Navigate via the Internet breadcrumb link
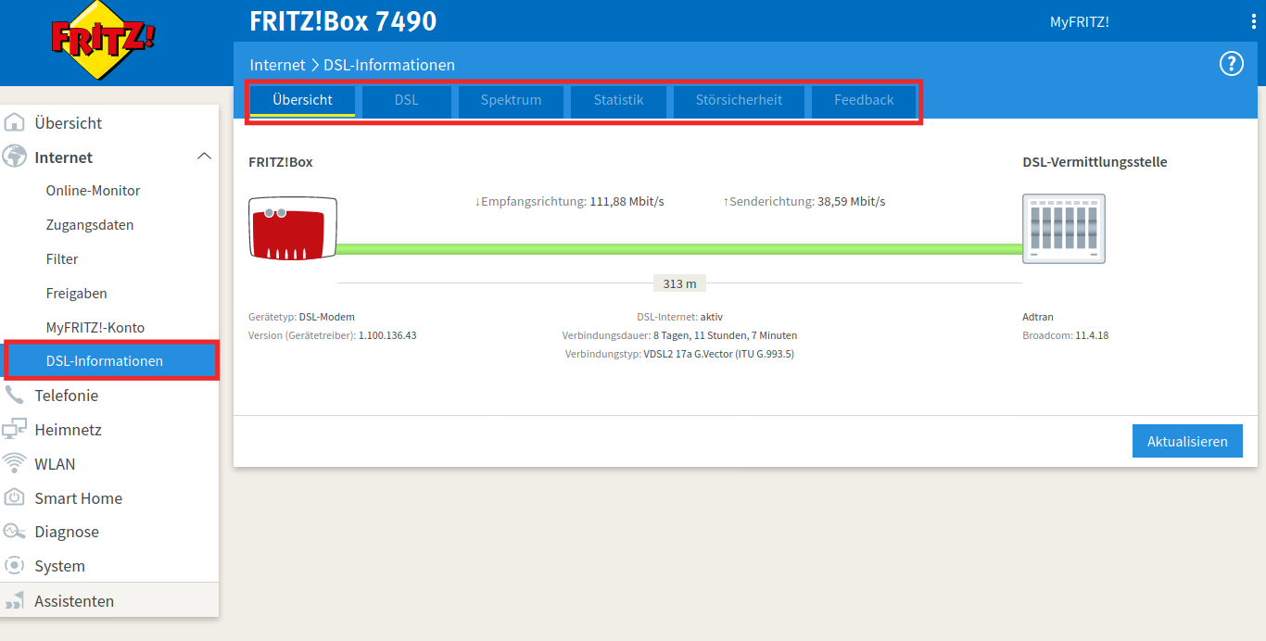 (277, 64)
